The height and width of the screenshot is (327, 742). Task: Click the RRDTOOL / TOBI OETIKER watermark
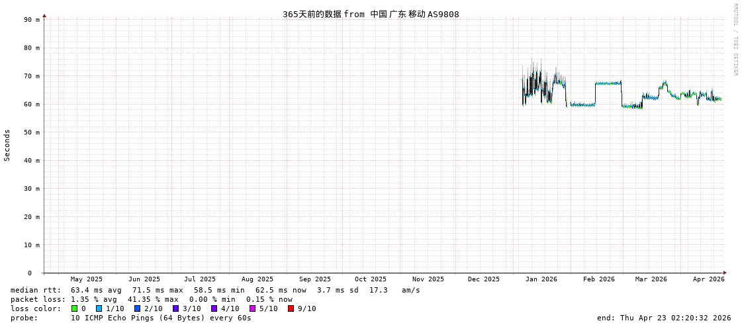[x=735, y=40]
